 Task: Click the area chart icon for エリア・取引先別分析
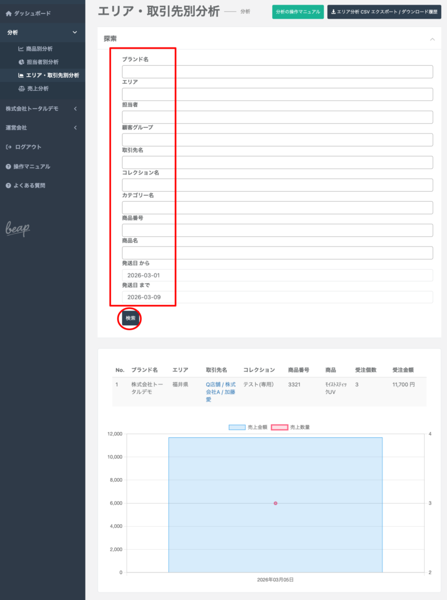(x=21, y=76)
